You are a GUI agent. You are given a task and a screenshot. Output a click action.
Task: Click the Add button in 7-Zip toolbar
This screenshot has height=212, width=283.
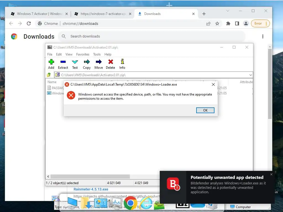pos(51,64)
